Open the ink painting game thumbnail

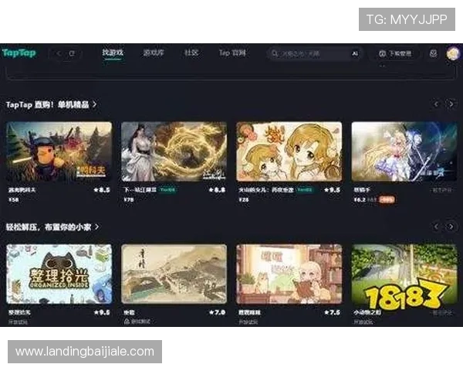174,274
